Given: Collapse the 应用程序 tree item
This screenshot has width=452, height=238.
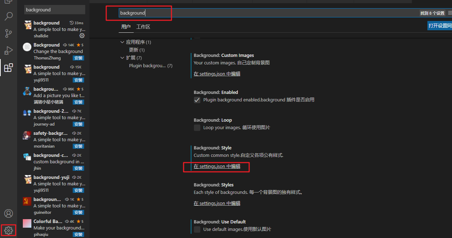Looking at the screenshot, I should (x=122, y=42).
